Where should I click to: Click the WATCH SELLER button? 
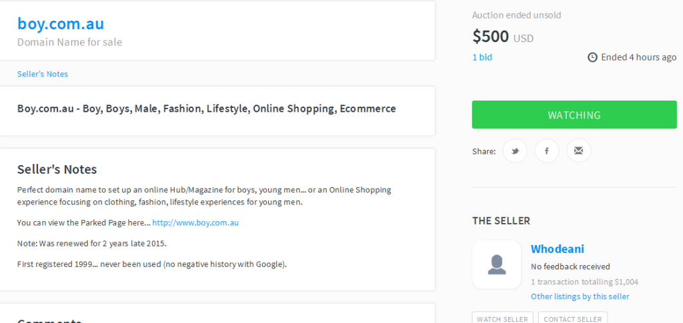click(503, 318)
